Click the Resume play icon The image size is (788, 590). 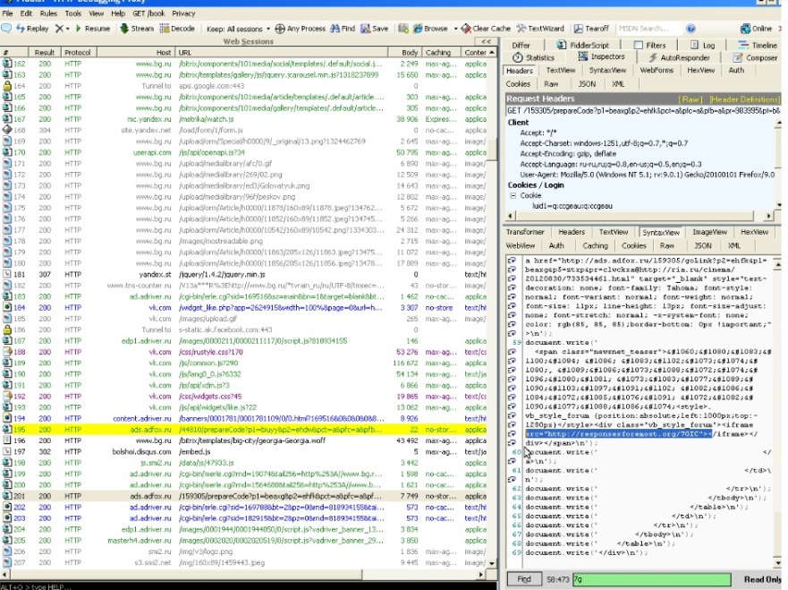pyautogui.click(x=79, y=29)
